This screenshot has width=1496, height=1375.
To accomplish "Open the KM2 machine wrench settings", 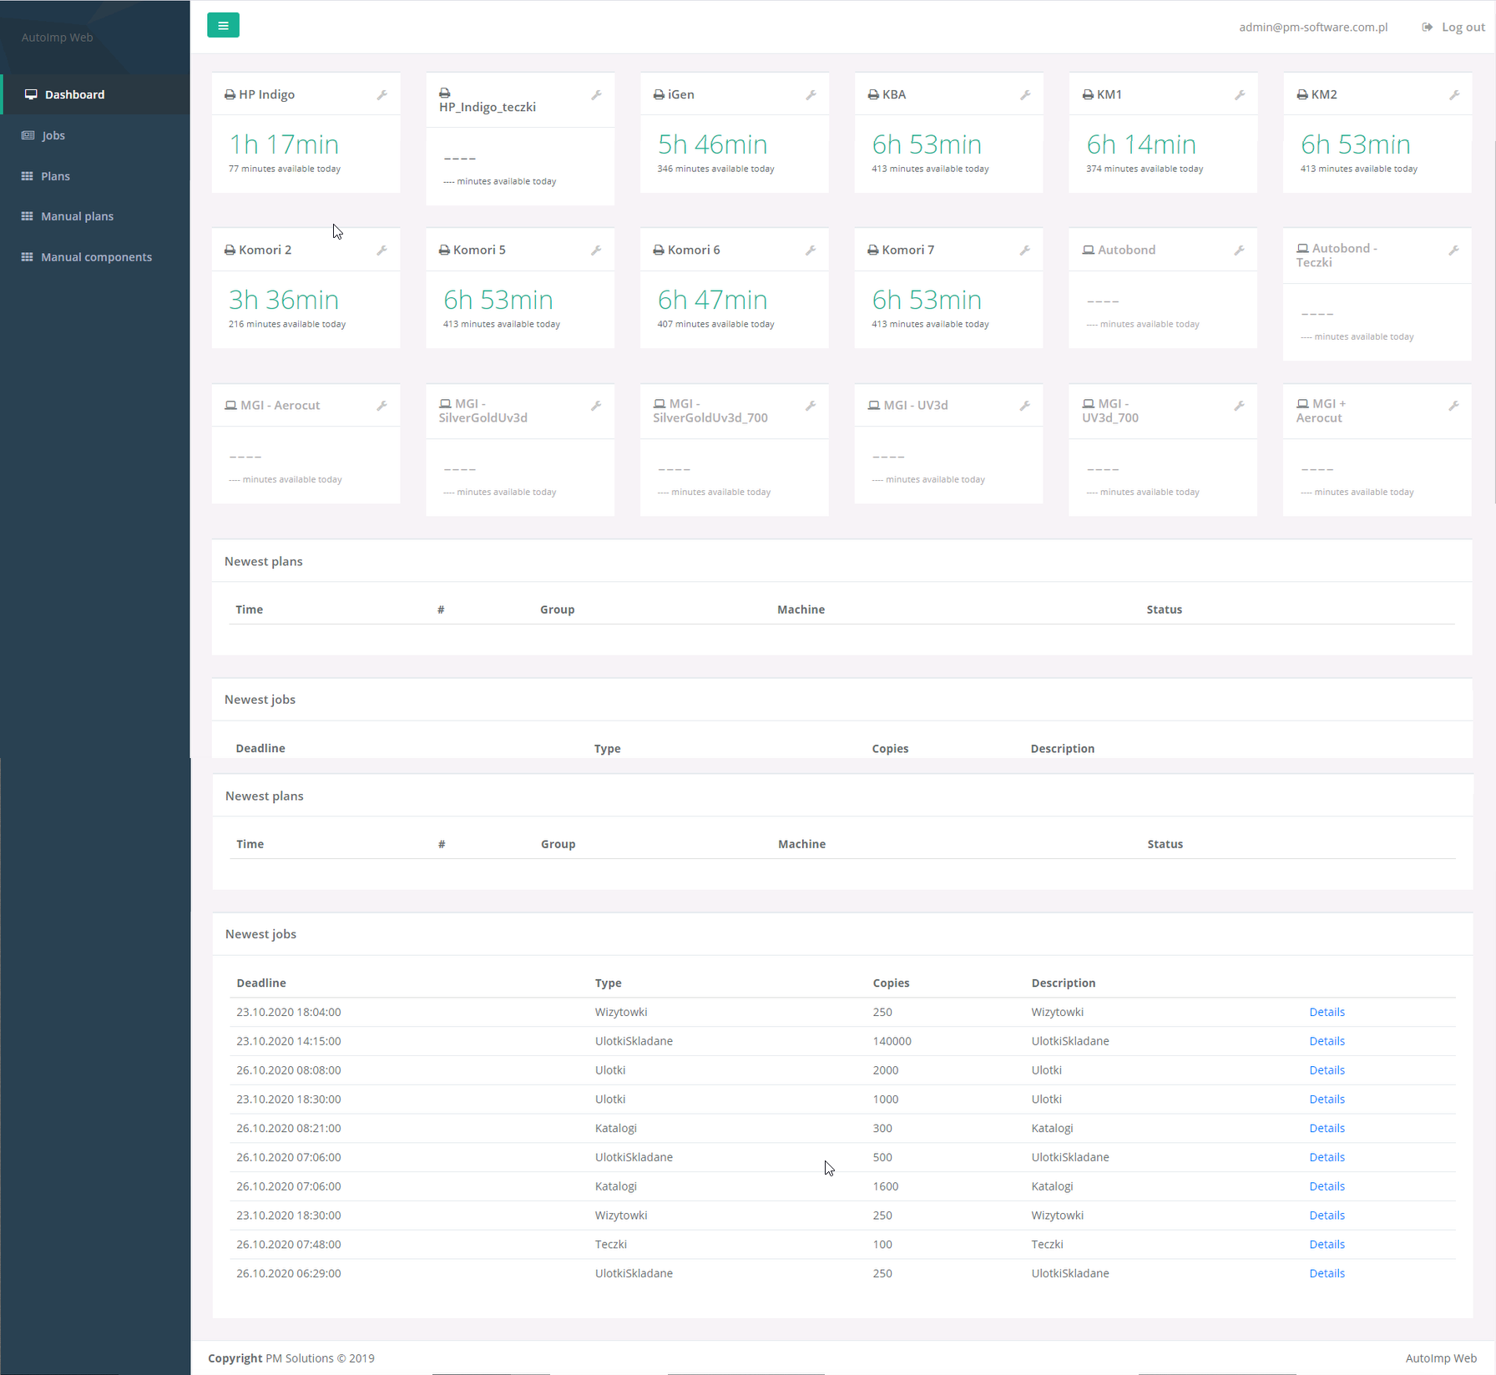I will click(x=1453, y=95).
